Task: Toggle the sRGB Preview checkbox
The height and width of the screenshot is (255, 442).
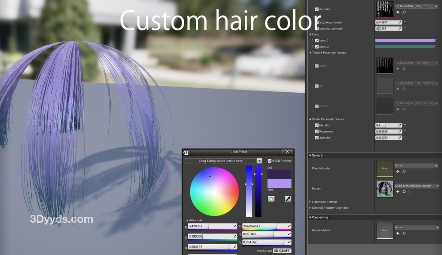Action: (x=269, y=161)
